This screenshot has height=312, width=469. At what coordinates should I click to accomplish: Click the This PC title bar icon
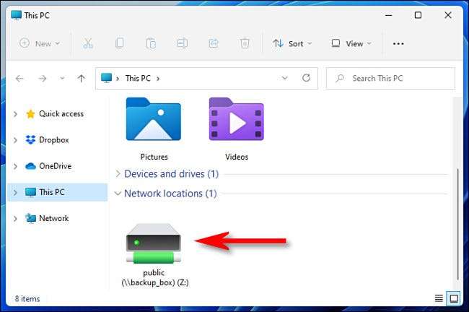click(16, 15)
